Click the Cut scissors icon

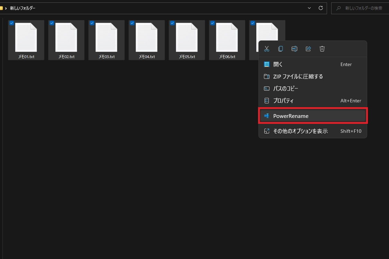pyautogui.click(x=266, y=49)
